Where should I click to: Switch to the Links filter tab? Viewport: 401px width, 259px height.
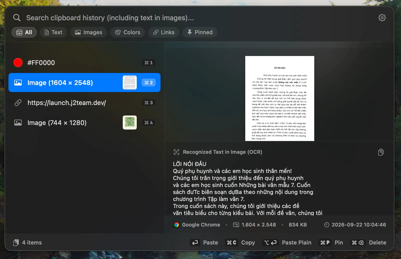point(164,32)
